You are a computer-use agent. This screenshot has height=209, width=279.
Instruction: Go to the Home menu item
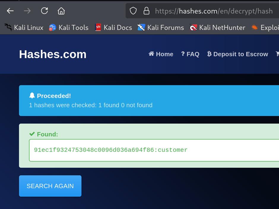[x=161, y=54]
